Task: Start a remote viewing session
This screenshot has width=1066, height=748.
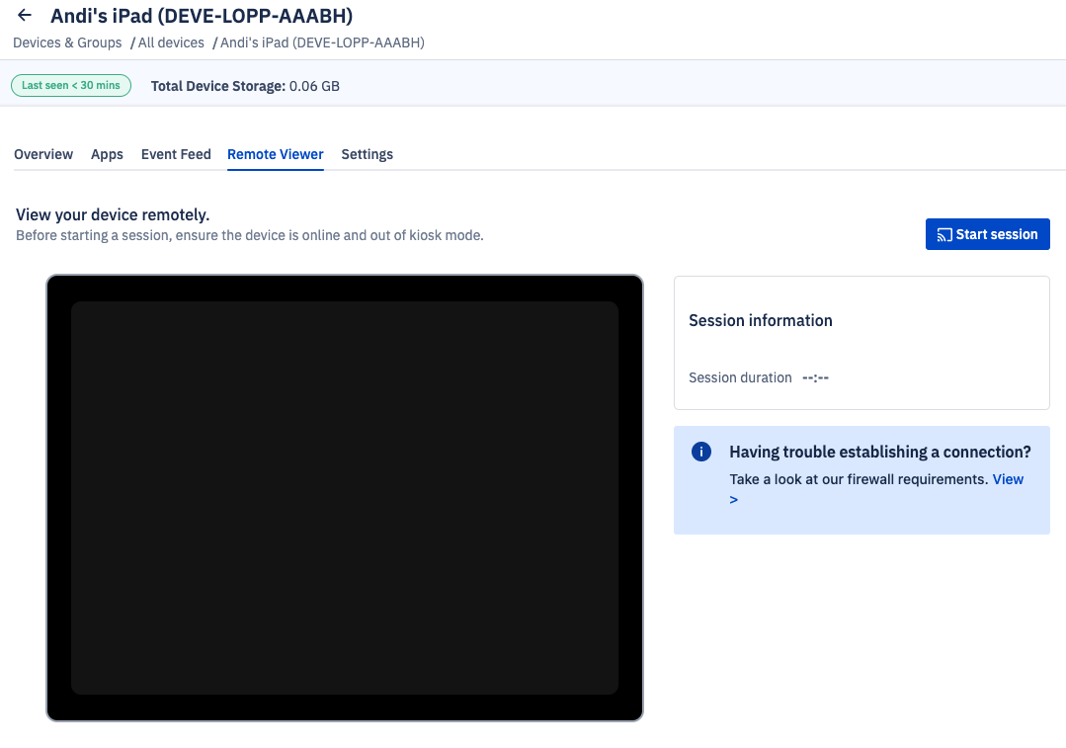Action: coord(987,234)
